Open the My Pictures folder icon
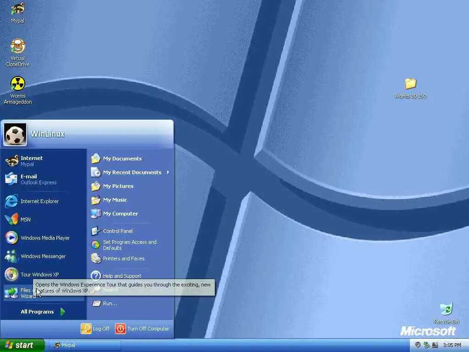This screenshot has width=469, height=352. (96, 186)
